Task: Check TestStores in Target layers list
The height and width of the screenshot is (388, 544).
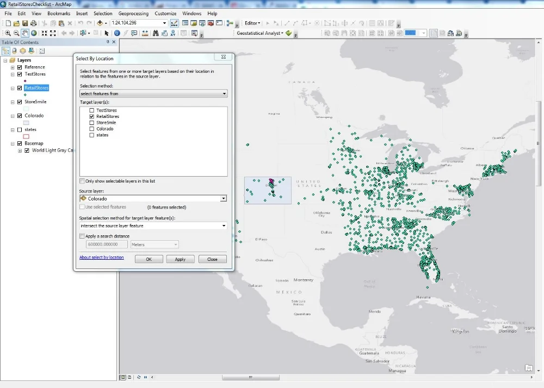Action: [91, 110]
